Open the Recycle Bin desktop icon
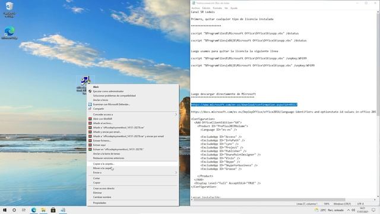Viewport: 380px width, 214px height. tap(9, 10)
